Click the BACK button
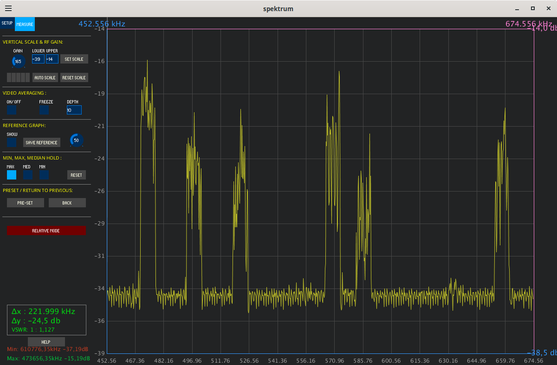 (x=67, y=203)
